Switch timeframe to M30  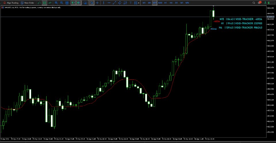coord(160,3)
